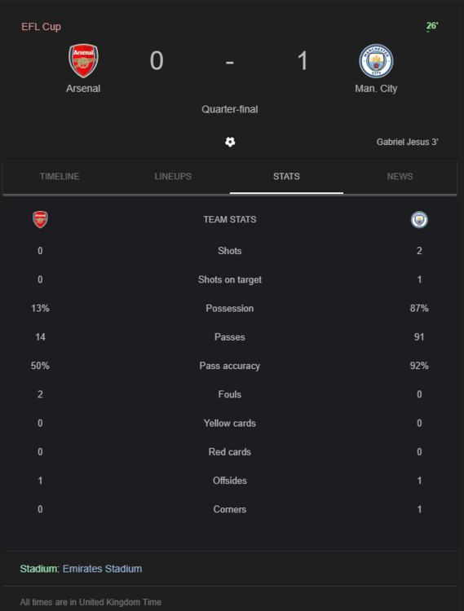The height and width of the screenshot is (611, 464).
Task: Click the Gabriel Jesus 3' goal entry
Action: click(x=408, y=142)
